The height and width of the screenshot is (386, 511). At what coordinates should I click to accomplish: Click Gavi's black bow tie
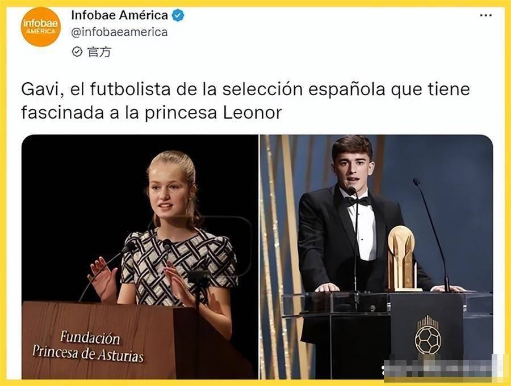coord(358,201)
